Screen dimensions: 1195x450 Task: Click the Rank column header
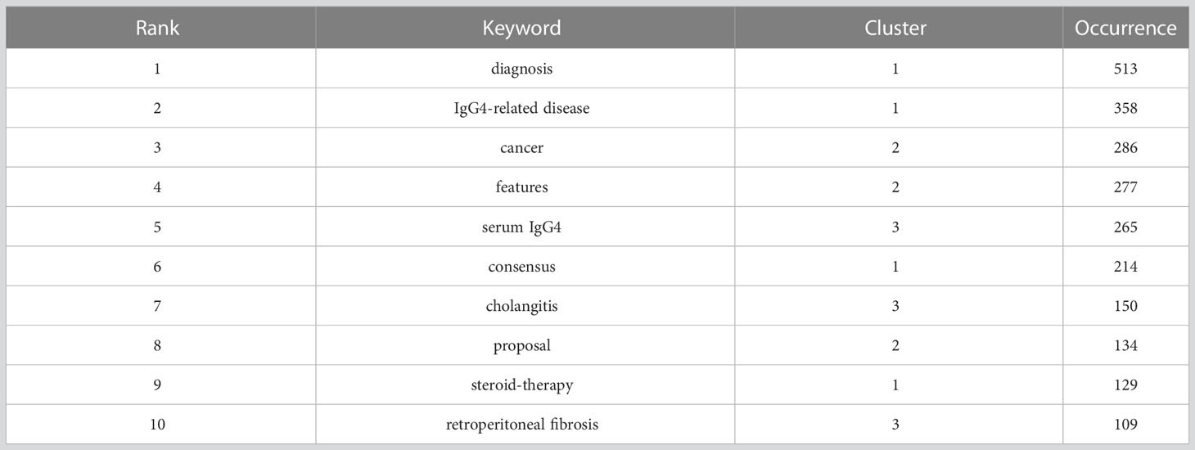coord(157,28)
